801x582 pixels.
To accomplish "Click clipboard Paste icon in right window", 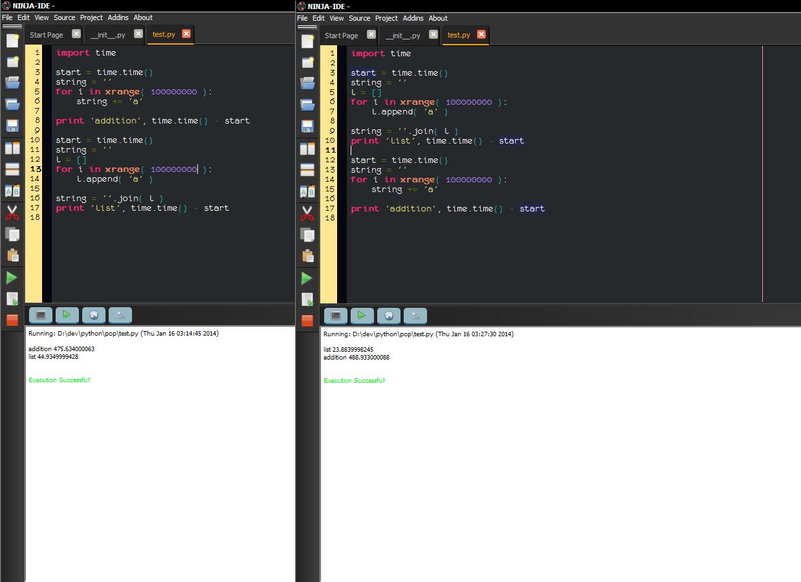I will 308,256.
